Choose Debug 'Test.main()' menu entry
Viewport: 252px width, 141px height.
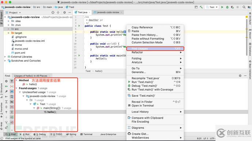click(155, 86)
